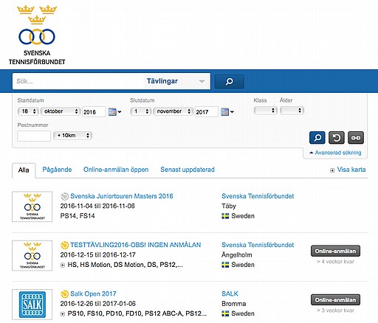Open the start day dropdown showing 18

tap(28, 111)
